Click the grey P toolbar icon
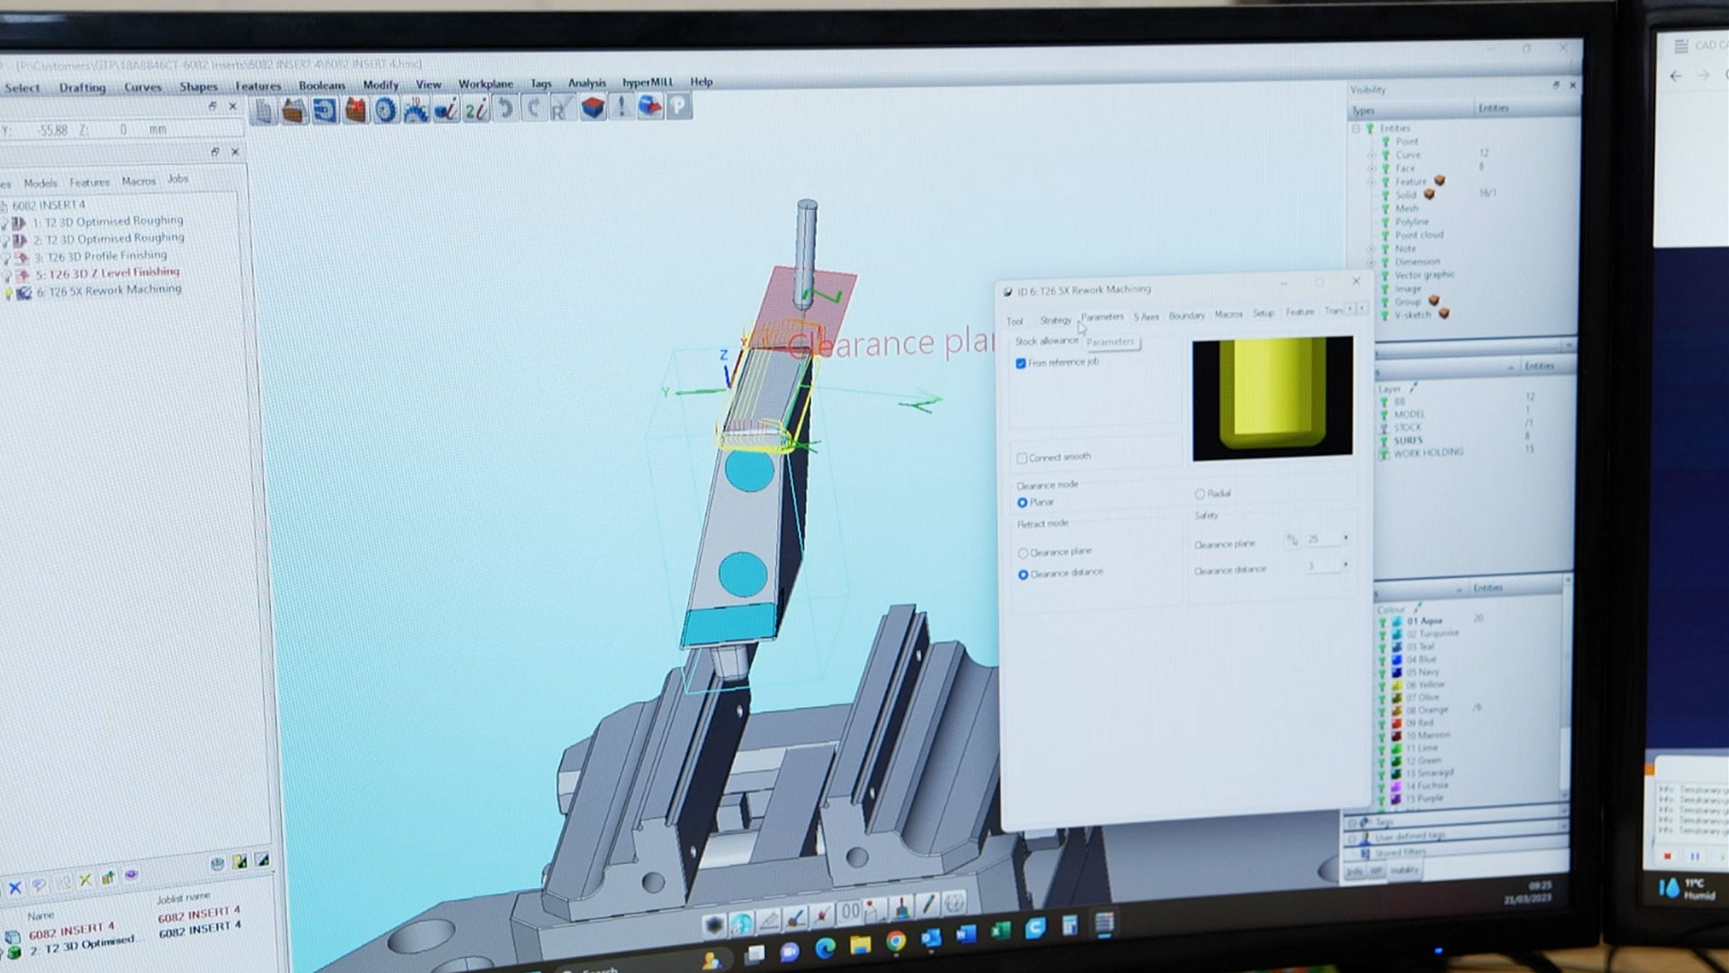 click(679, 106)
